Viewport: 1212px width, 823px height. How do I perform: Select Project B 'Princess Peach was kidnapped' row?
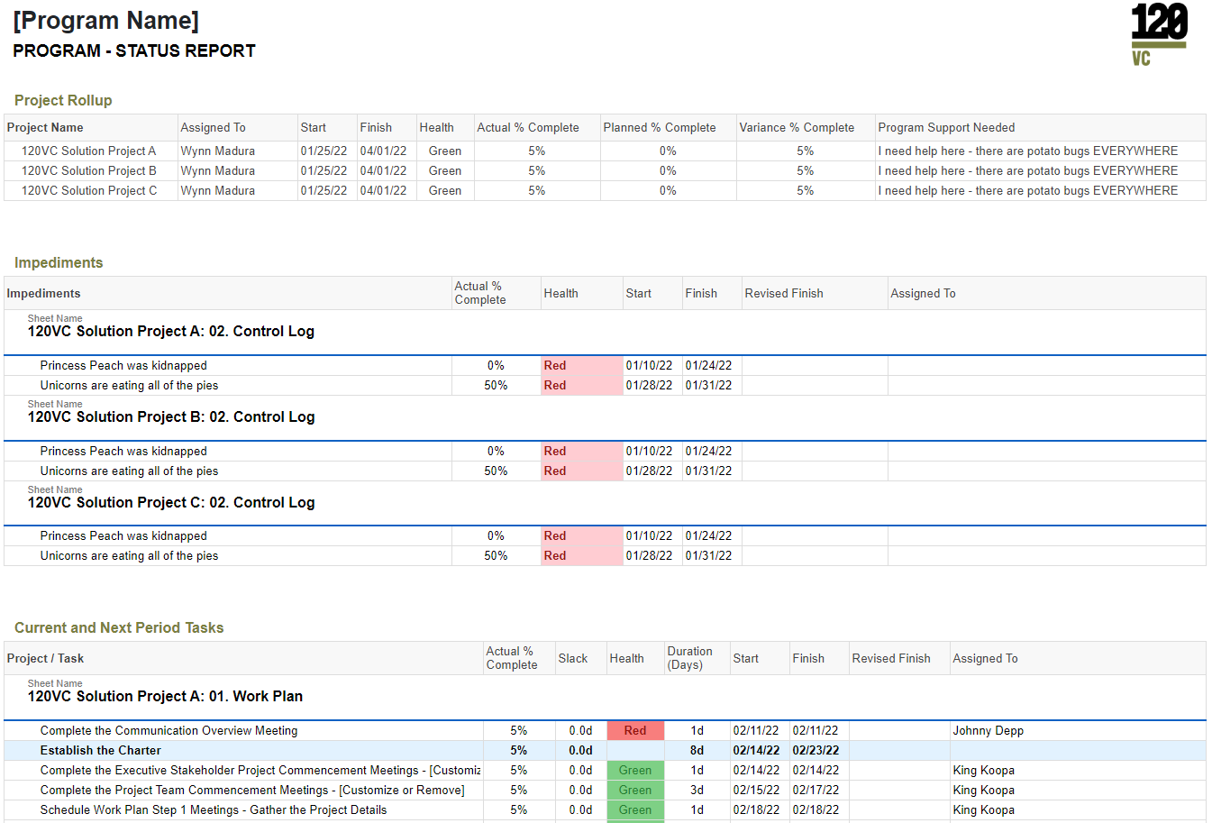[x=605, y=452]
